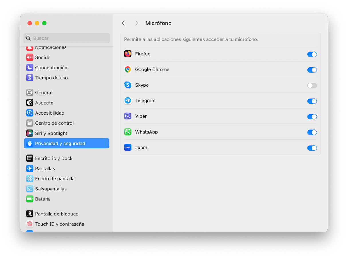
Task: Select Centro de control in sidebar
Action: tap(54, 123)
